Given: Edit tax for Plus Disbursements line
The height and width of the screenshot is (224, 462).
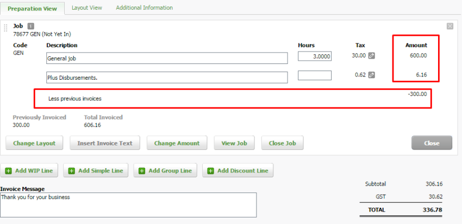Looking at the screenshot, I should pyautogui.click(x=372, y=75).
